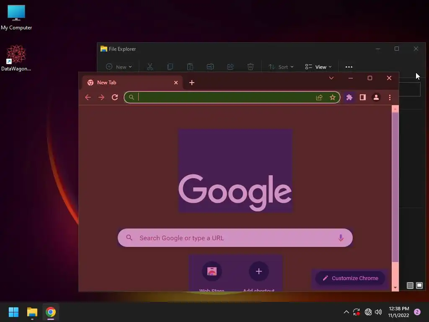429x322 pixels.
Task: Open the volume speaker tray icon
Action: point(378,312)
